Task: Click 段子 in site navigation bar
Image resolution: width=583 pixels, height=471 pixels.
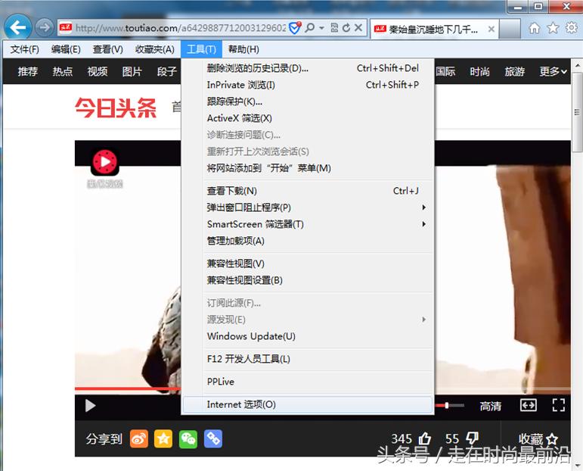Action: (167, 71)
